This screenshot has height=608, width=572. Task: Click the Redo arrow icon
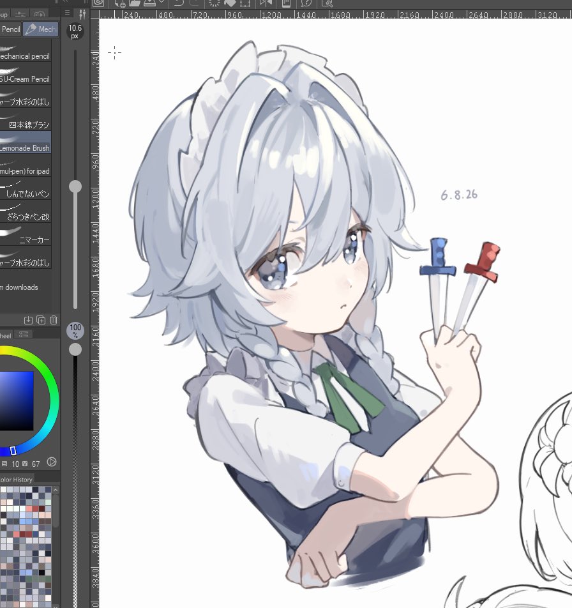click(x=195, y=3)
